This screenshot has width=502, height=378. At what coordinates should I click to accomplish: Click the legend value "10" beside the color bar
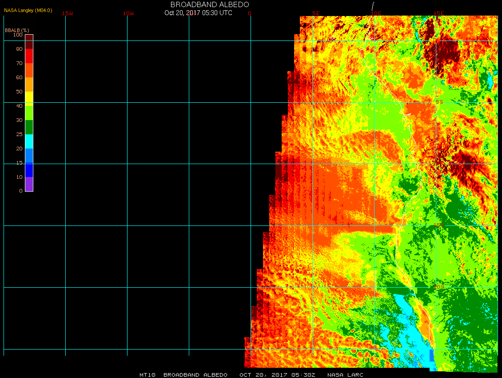tap(19, 177)
